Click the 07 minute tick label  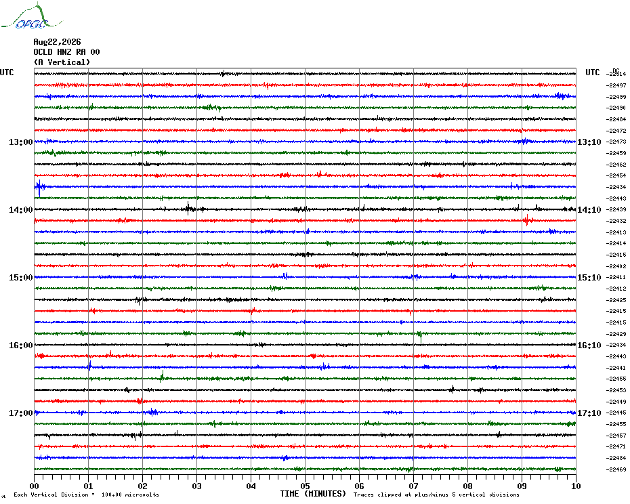pyautogui.click(x=413, y=486)
